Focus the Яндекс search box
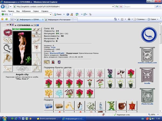 pos(139,6)
